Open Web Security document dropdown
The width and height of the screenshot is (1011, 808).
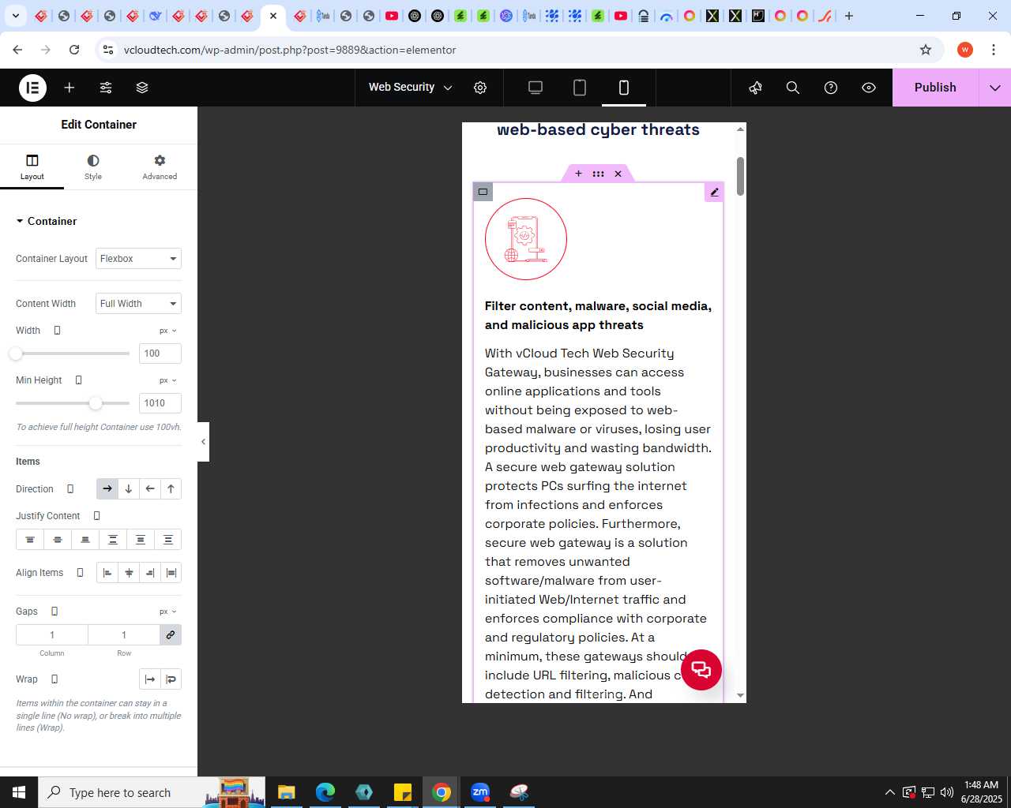(x=410, y=88)
